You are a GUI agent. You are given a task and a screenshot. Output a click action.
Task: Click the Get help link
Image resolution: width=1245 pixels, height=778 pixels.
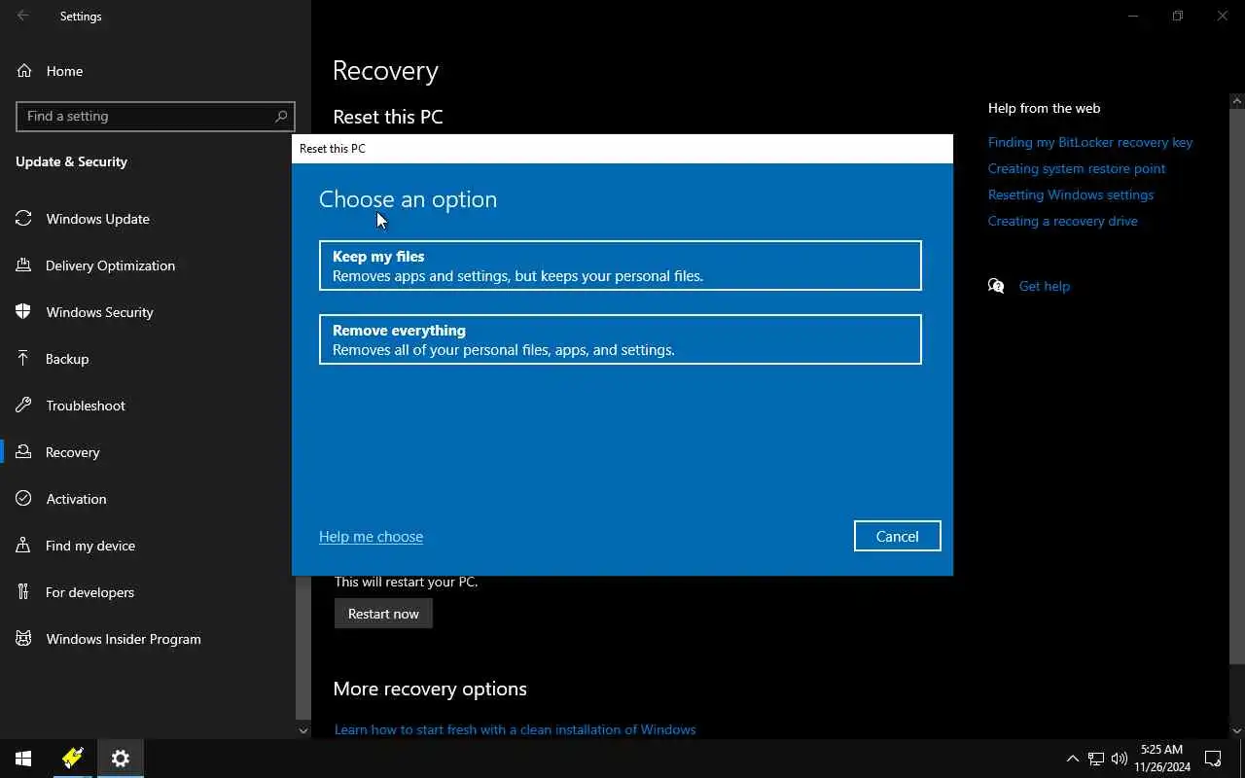point(1045,286)
